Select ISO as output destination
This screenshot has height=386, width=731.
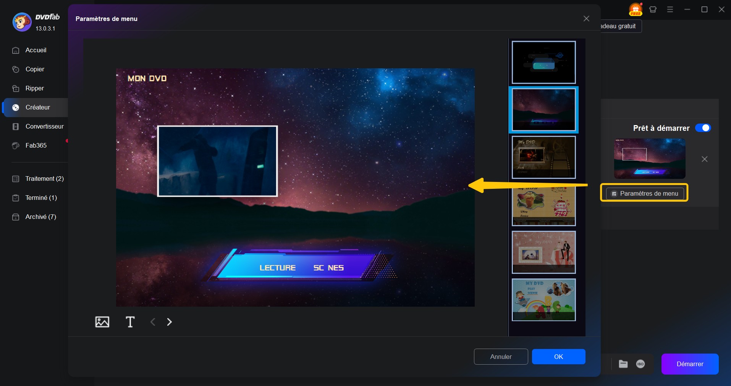(x=640, y=364)
